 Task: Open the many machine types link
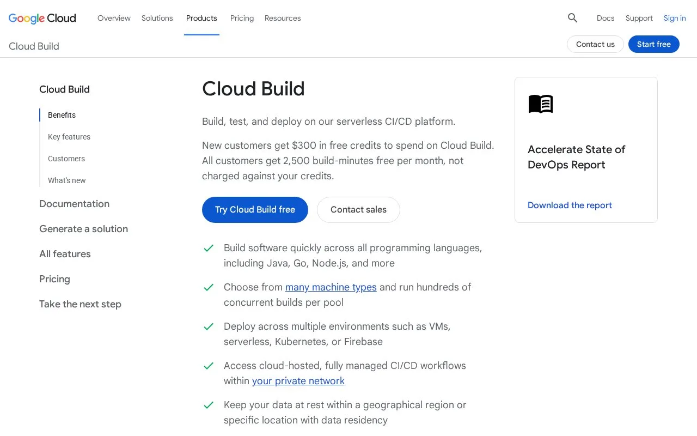(331, 287)
